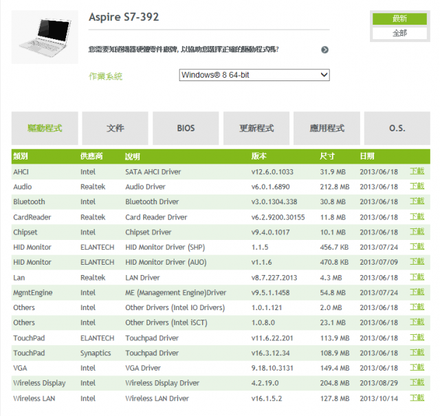Click the Lan category cell
Viewport: 440px width, 416px height.
tap(19, 278)
